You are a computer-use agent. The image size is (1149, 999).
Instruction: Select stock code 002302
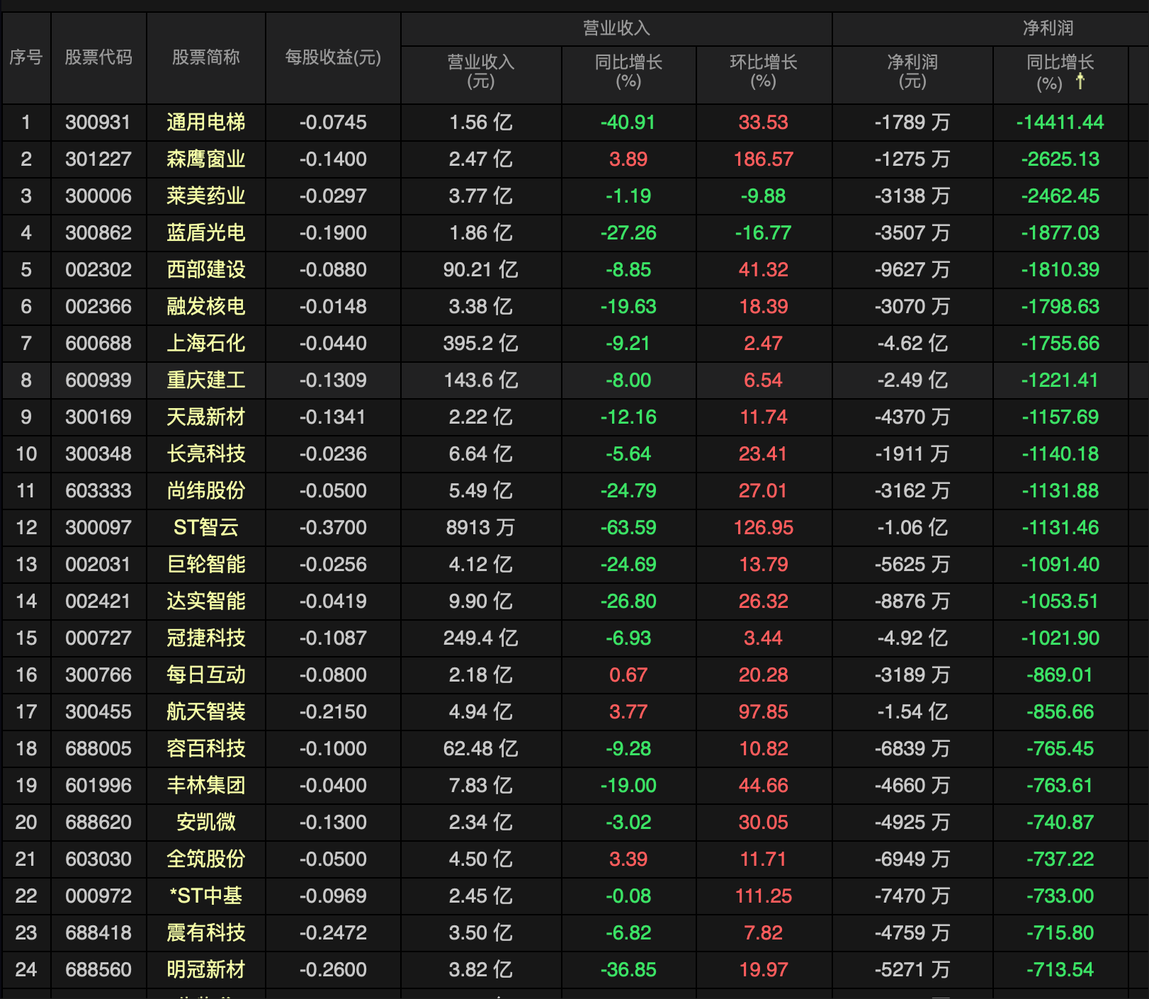(x=98, y=270)
